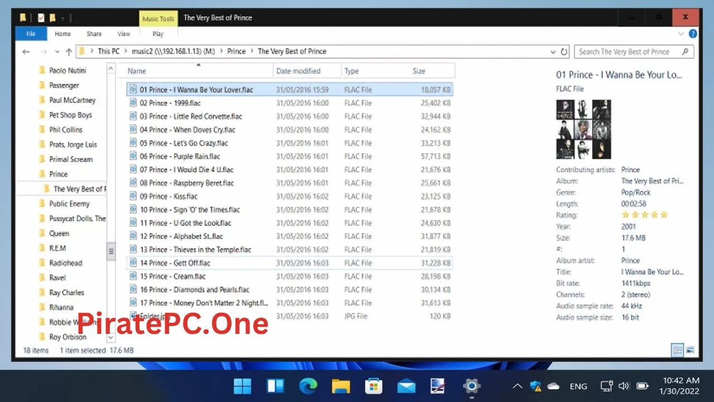Collapse the ribbon with the chevron
Screen dimensions: 714x402
(x=681, y=33)
